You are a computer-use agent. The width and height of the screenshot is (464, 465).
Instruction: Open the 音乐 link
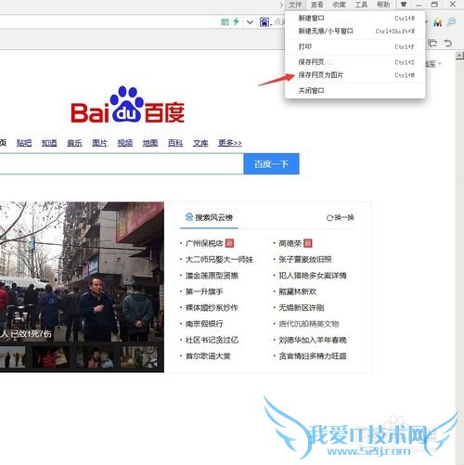[x=74, y=143]
